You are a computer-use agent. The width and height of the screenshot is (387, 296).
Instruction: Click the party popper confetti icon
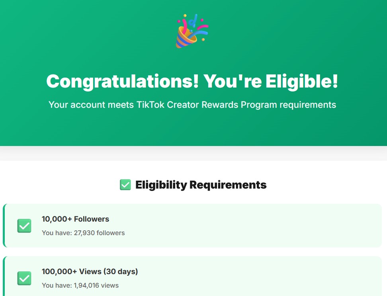click(x=193, y=30)
